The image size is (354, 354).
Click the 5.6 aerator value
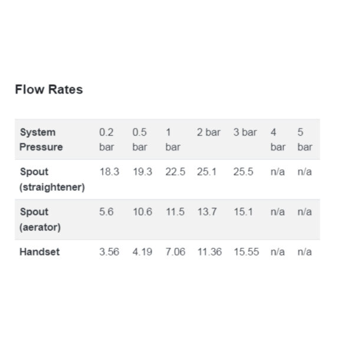coord(106,212)
